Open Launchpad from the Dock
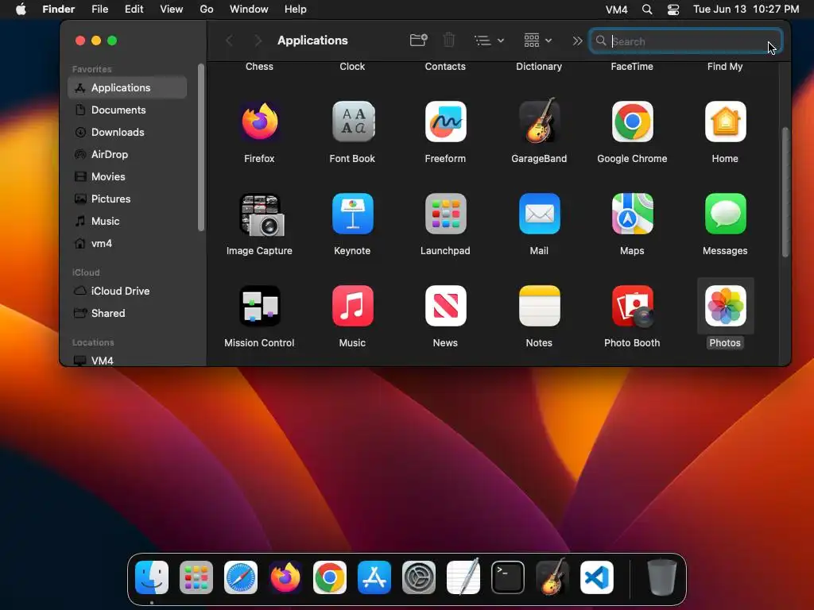The width and height of the screenshot is (814, 610). click(x=196, y=577)
